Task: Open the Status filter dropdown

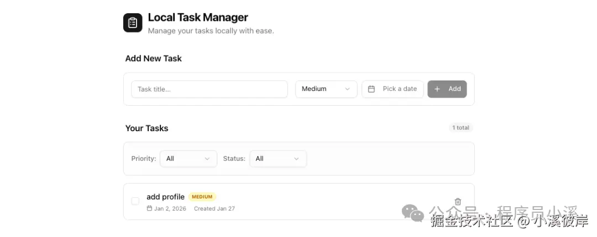Action: point(277,159)
